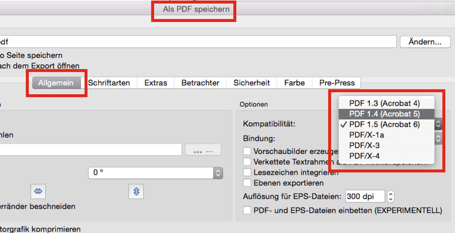Enable PDF- und EPS-Dateien einbetten checkbox
The height and width of the screenshot is (233, 455).
click(x=247, y=210)
